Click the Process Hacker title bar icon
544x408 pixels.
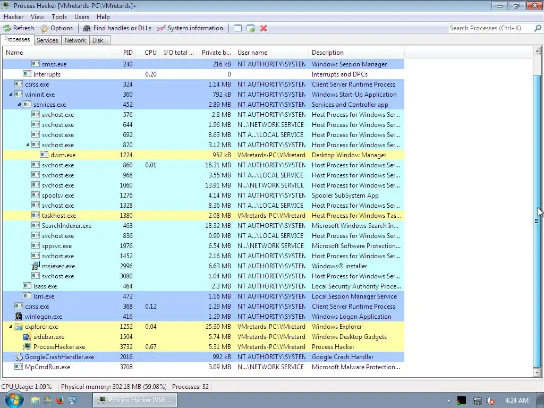(x=5, y=5)
